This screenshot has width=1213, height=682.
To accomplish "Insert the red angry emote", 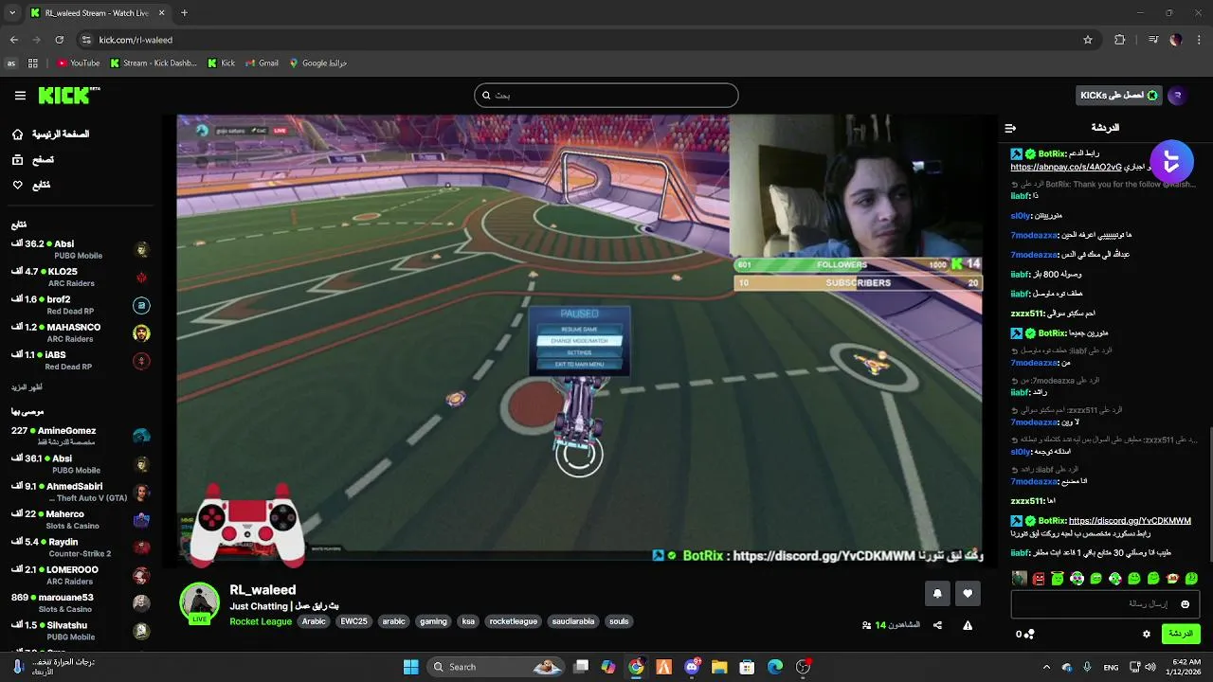I will pyautogui.click(x=1039, y=578).
